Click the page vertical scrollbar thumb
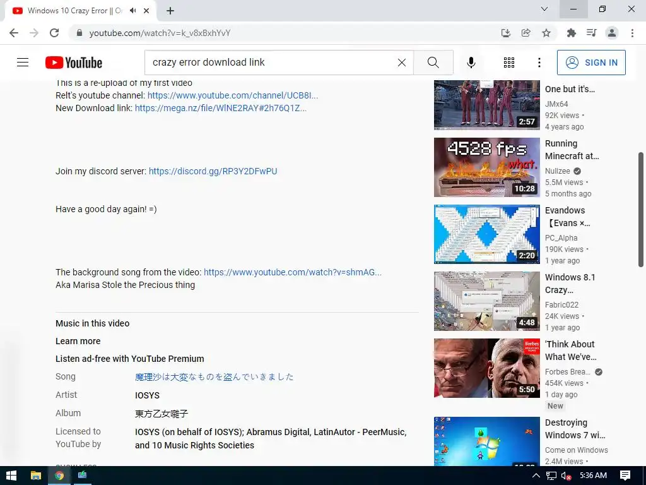Viewport: 646px width, 485px height. click(x=641, y=210)
